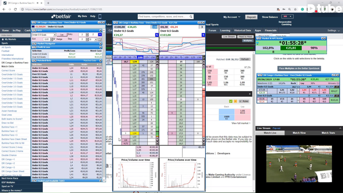Viewport: 343px width, 193px height.
Task: Select stake 10 in Under 0.5 ladder
Action: click(115, 57)
